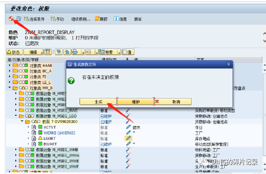This screenshot has height=174, width=266.
Task: Collapse 权限 T-DV99020300 node
Action: (22, 122)
